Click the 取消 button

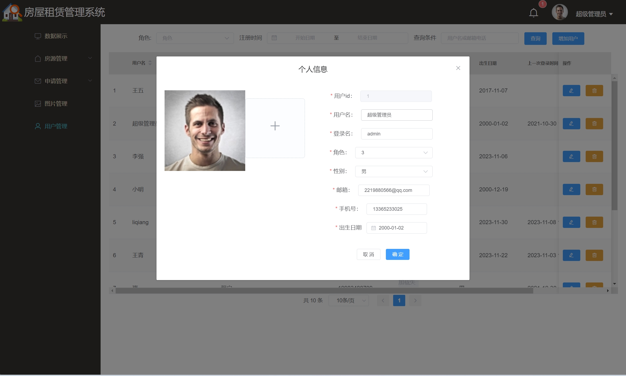pos(368,254)
